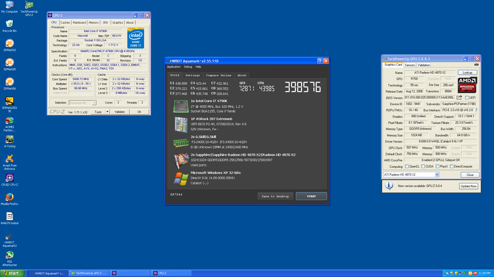Click the info icon in GPU-Z update bar
Image resolution: width=494 pixels, height=277 pixels.
tap(389, 186)
